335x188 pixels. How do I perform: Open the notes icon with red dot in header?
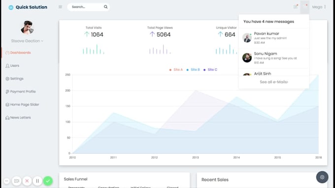[296, 6]
